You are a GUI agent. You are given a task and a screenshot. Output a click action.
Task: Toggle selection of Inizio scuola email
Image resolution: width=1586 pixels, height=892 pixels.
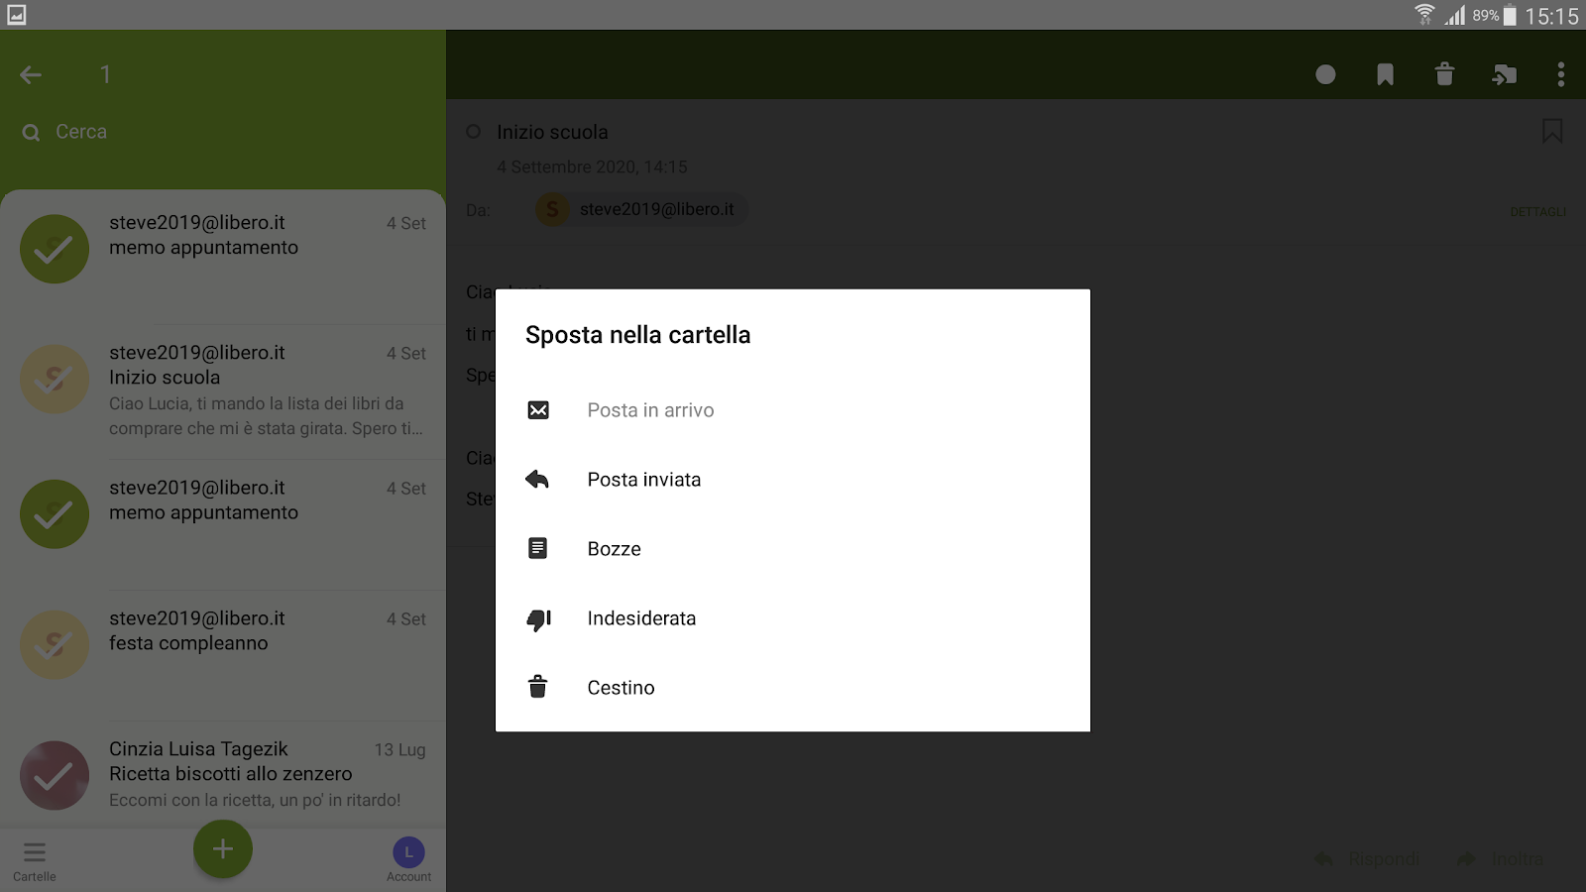55,380
